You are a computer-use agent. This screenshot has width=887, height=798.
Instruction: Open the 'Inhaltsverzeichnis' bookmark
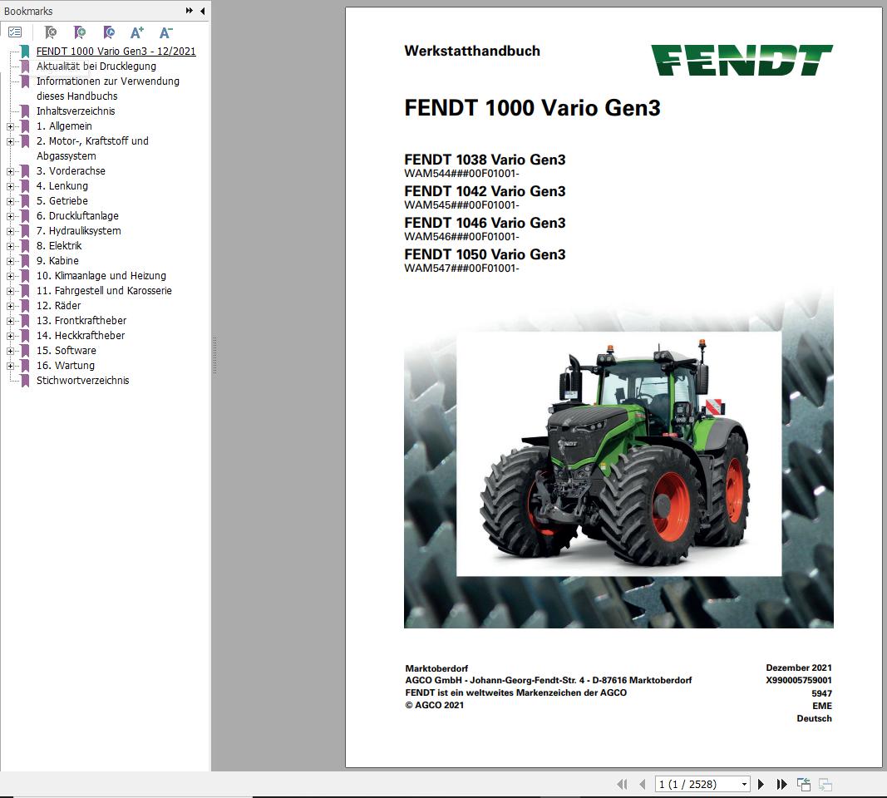point(76,111)
